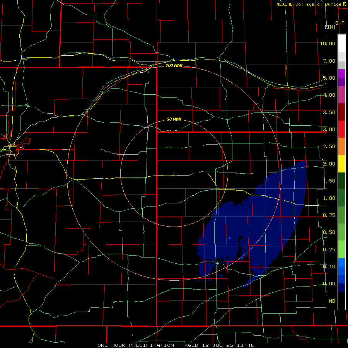Click the 0.25 legend value
The image size is (348, 348).
click(x=329, y=250)
